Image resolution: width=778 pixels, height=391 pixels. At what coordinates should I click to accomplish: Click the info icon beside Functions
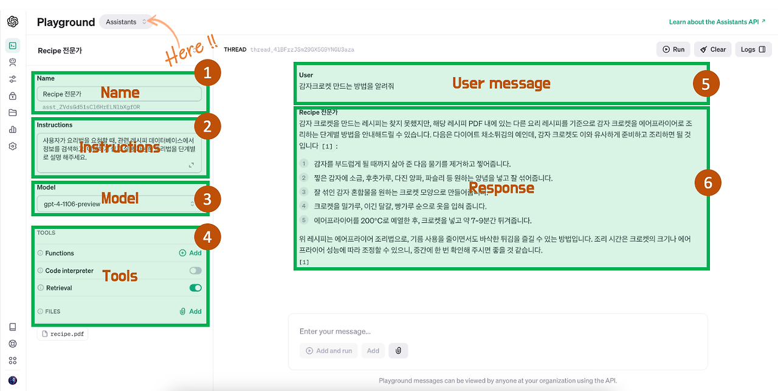point(40,253)
